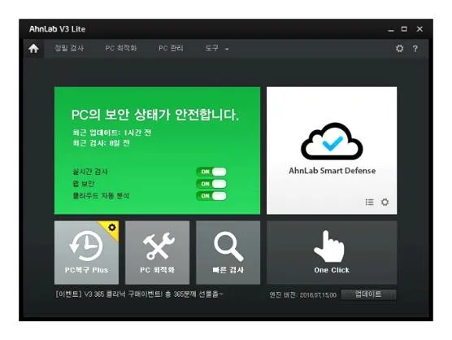Click the PC의 보안 상태가 안전합니다 headline
This screenshot has height=340, width=452.
(x=155, y=115)
